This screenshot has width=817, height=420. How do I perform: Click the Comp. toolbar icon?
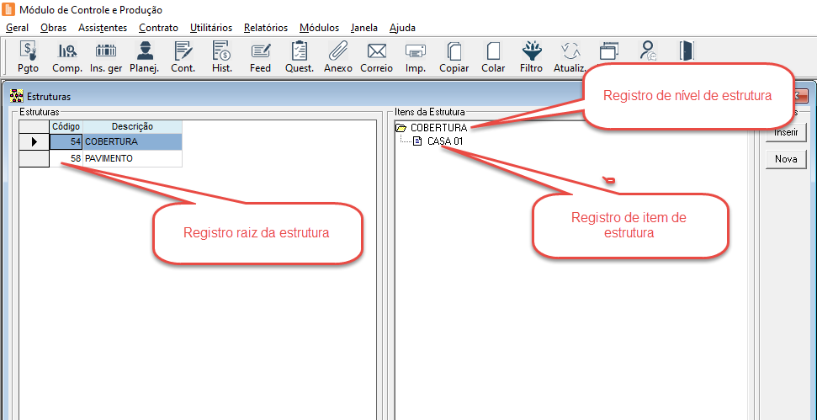67,56
